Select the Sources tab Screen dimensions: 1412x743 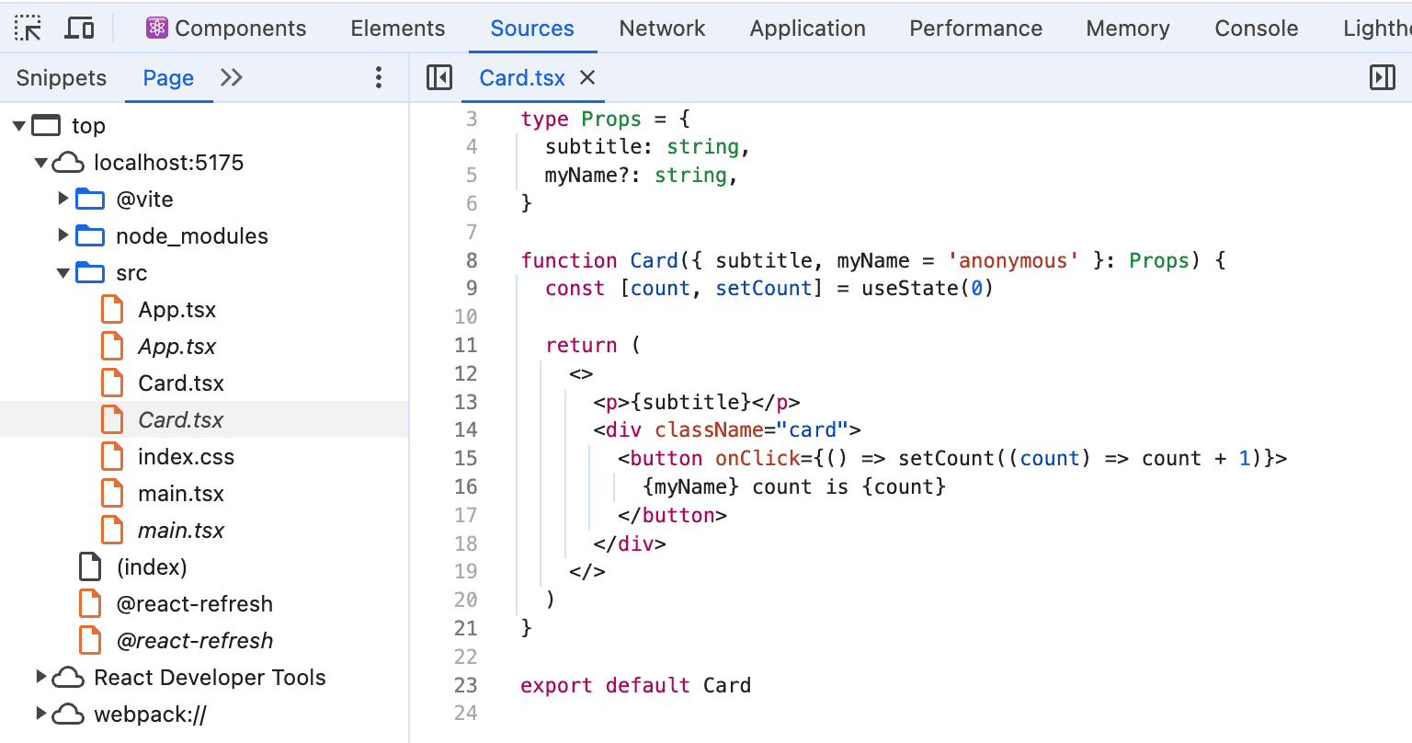pos(532,29)
